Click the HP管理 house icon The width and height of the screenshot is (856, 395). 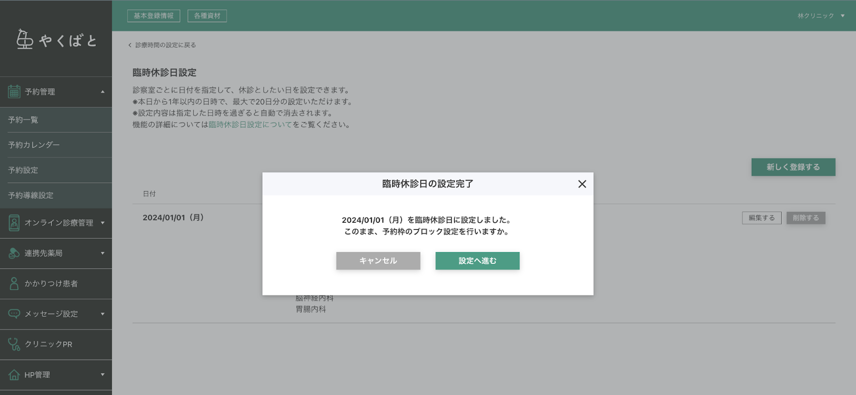(x=14, y=375)
